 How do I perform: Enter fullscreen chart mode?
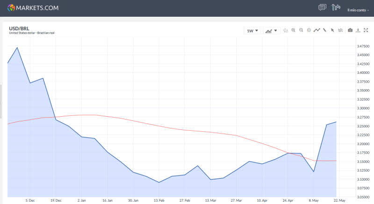(x=366, y=30)
